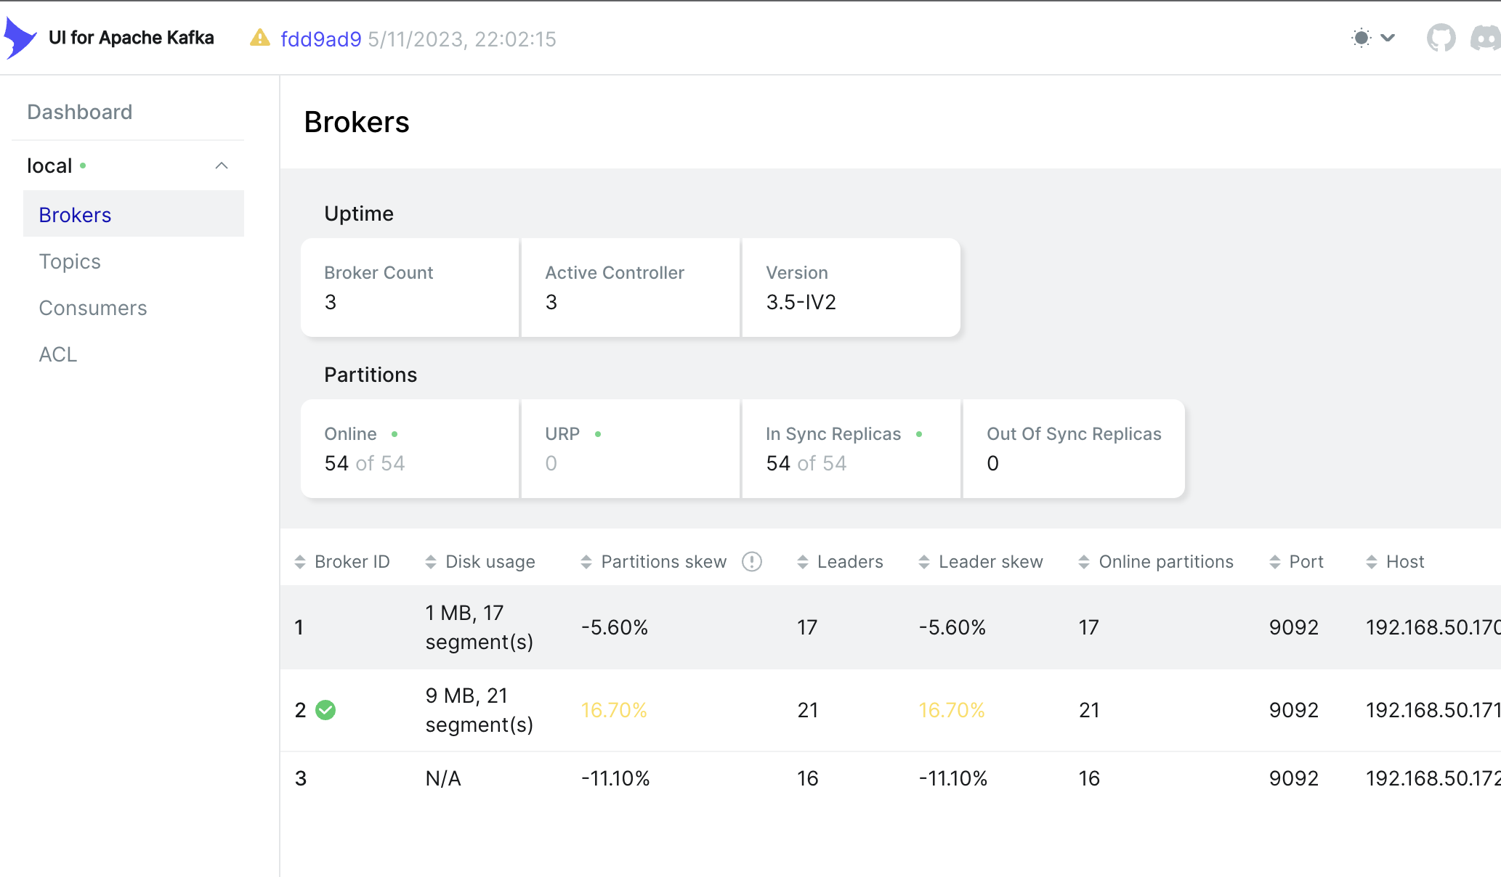Click the UI for Apache Kafka logo icon
The height and width of the screenshot is (877, 1501).
(x=20, y=38)
